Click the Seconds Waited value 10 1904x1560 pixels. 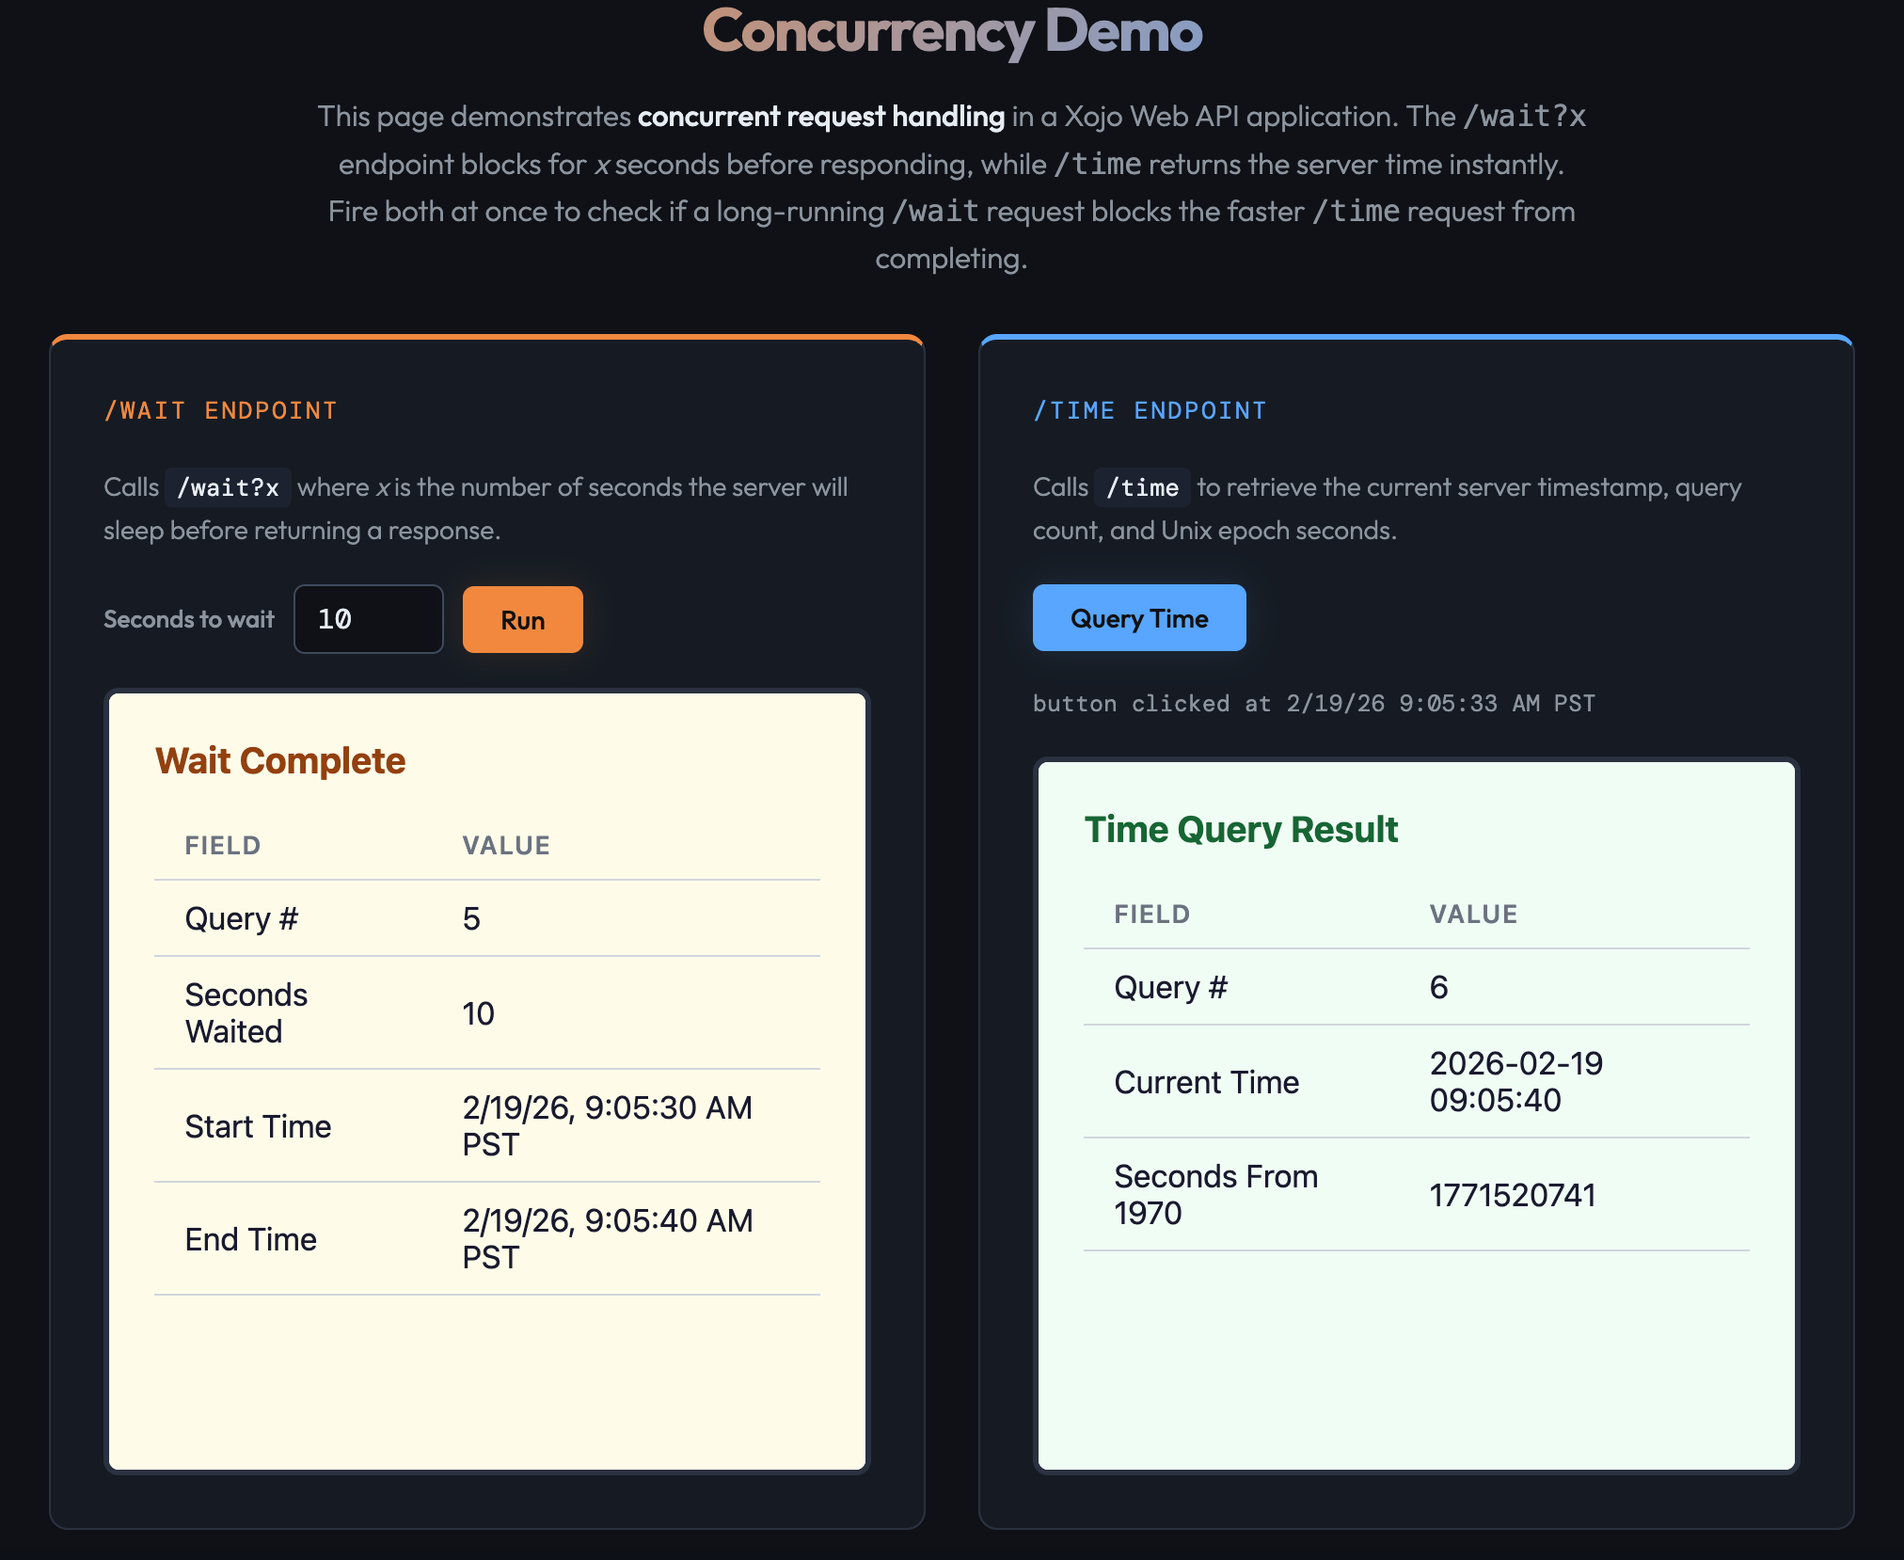478,1013
